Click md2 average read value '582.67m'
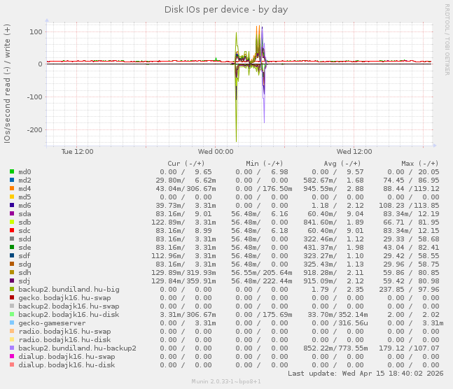The image size is (453, 389). click(x=320, y=181)
